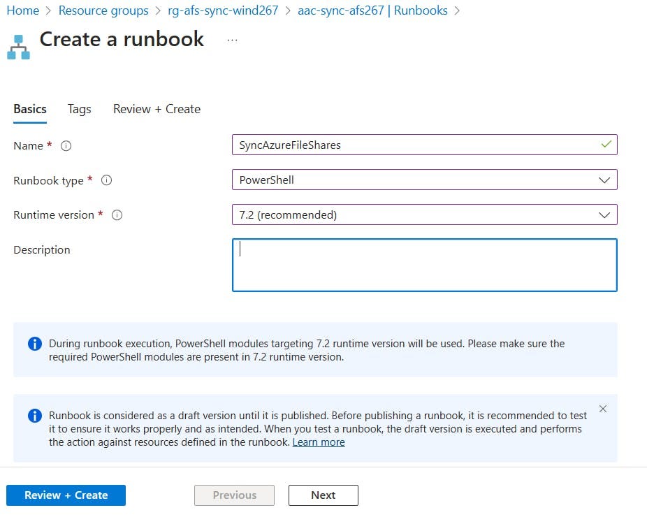Image resolution: width=647 pixels, height=517 pixels.
Task: Click info icon in PowerShell modules notice
Action: (35, 344)
